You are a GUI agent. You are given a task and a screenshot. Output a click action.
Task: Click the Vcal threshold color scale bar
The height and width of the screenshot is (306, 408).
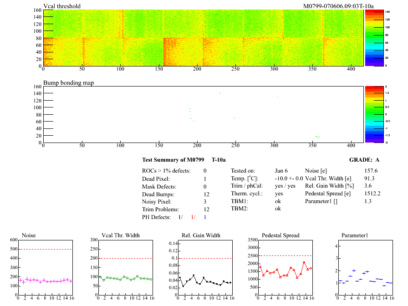click(372, 38)
